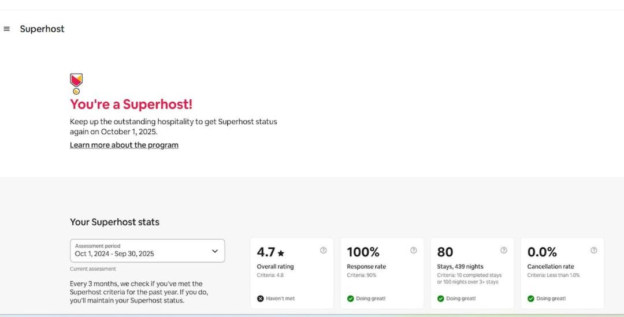Open help icon on Stays card
624x317 pixels.
(x=504, y=250)
